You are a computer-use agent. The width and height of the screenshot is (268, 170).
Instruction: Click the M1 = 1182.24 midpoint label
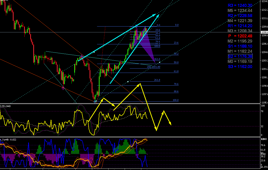(240, 51)
